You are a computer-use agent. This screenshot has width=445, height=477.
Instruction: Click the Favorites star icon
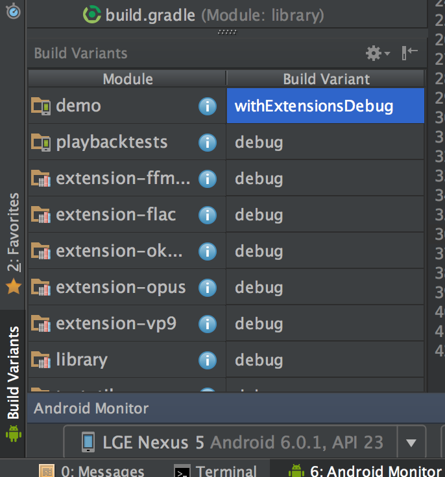coord(14,286)
